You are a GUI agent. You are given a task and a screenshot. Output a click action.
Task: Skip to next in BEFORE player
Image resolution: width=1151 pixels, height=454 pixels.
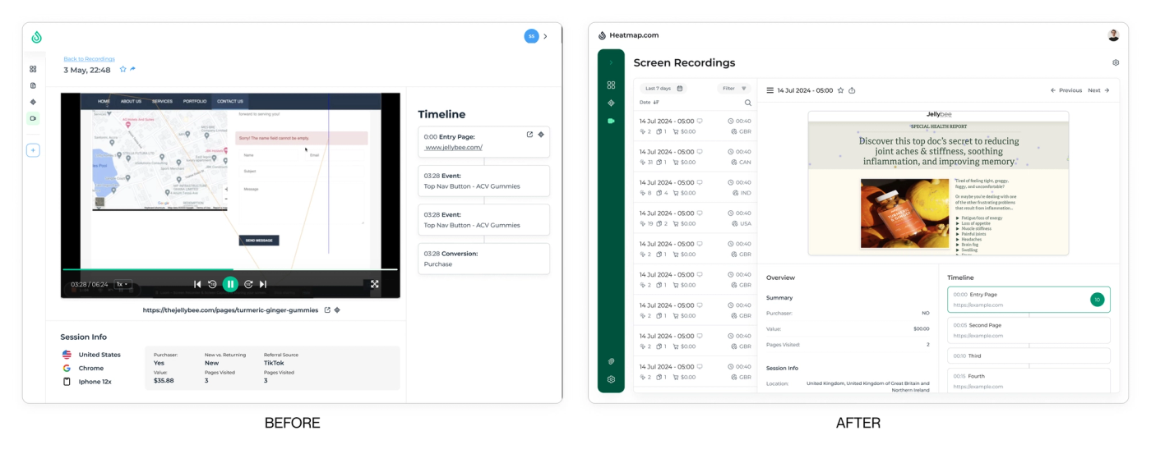(263, 284)
